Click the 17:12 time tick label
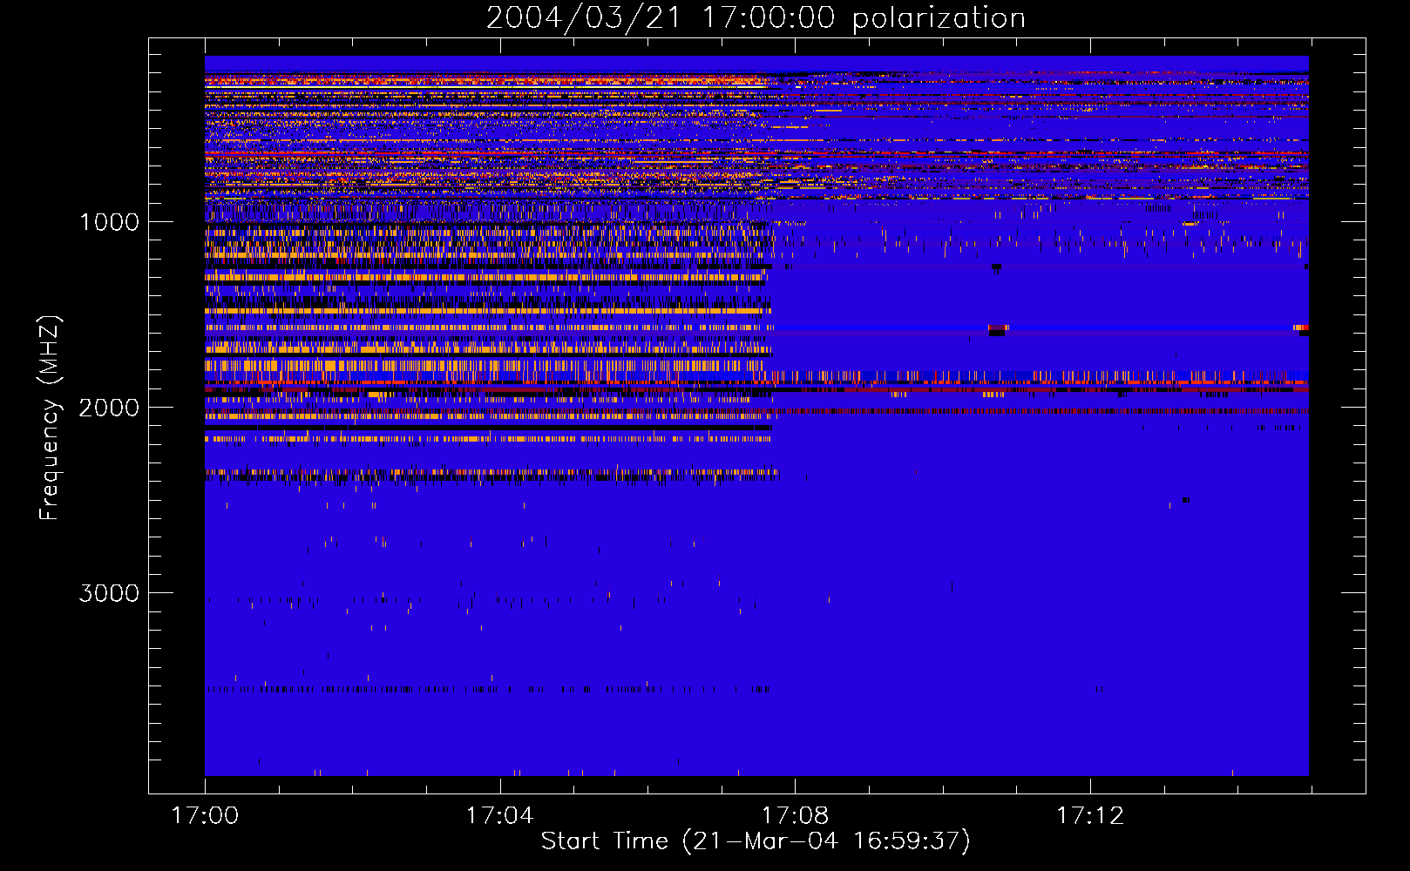The image size is (1410, 871). [x=1090, y=816]
